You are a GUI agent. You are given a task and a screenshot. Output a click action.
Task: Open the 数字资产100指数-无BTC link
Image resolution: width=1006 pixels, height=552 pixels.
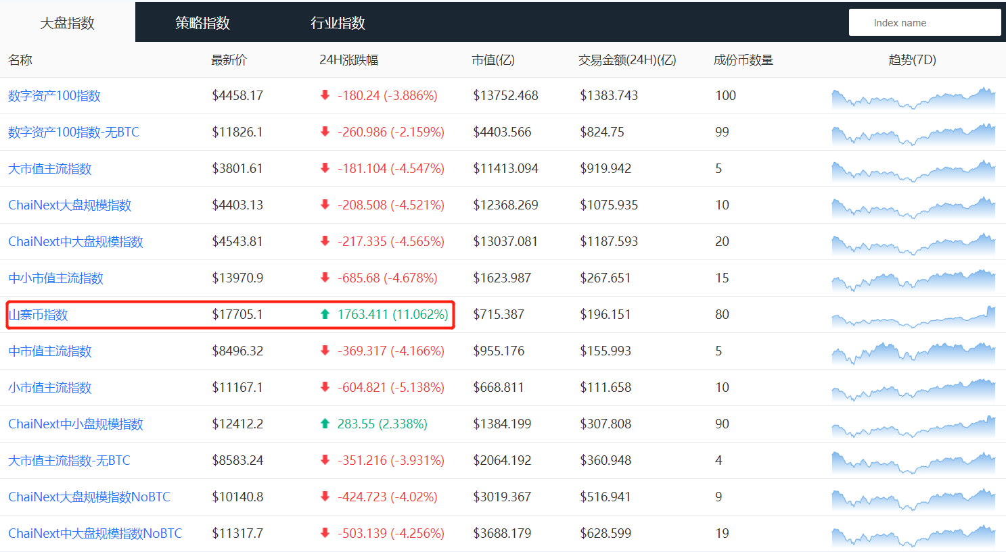pyautogui.click(x=74, y=132)
